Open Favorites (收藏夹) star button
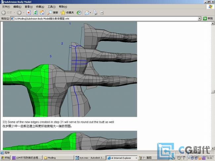The image size is (215, 161). tap(67, 13)
